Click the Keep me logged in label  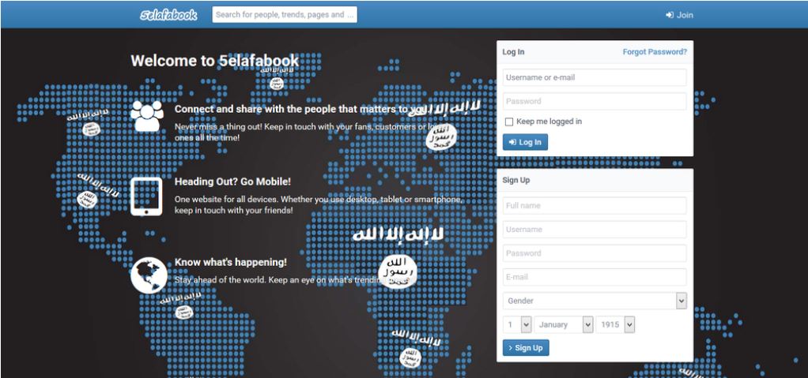(549, 122)
